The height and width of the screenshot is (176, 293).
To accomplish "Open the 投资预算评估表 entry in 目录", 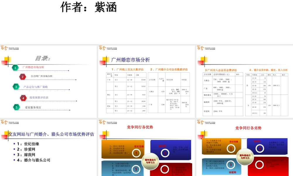I will click(39, 98).
